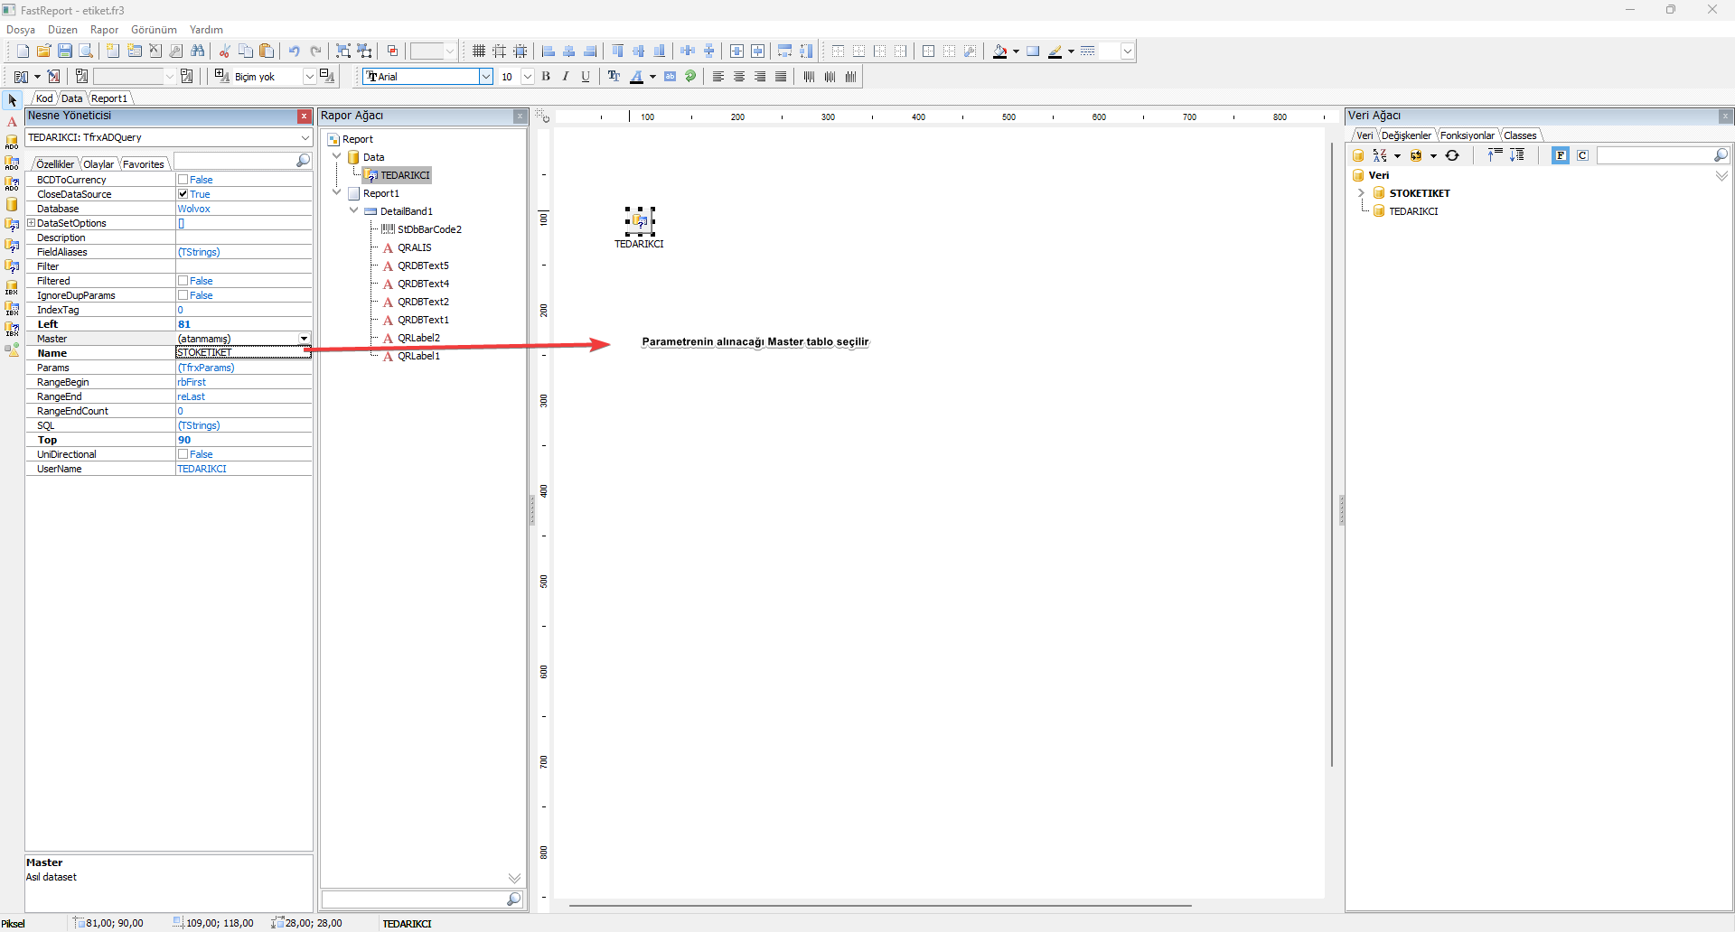
Task: Check the UniDirectional property checkbox
Action: pyautogui.click(x=183, y=454)
